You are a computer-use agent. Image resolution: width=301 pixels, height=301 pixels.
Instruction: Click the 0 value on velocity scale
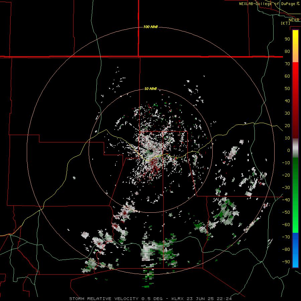[x=289, y=150]
